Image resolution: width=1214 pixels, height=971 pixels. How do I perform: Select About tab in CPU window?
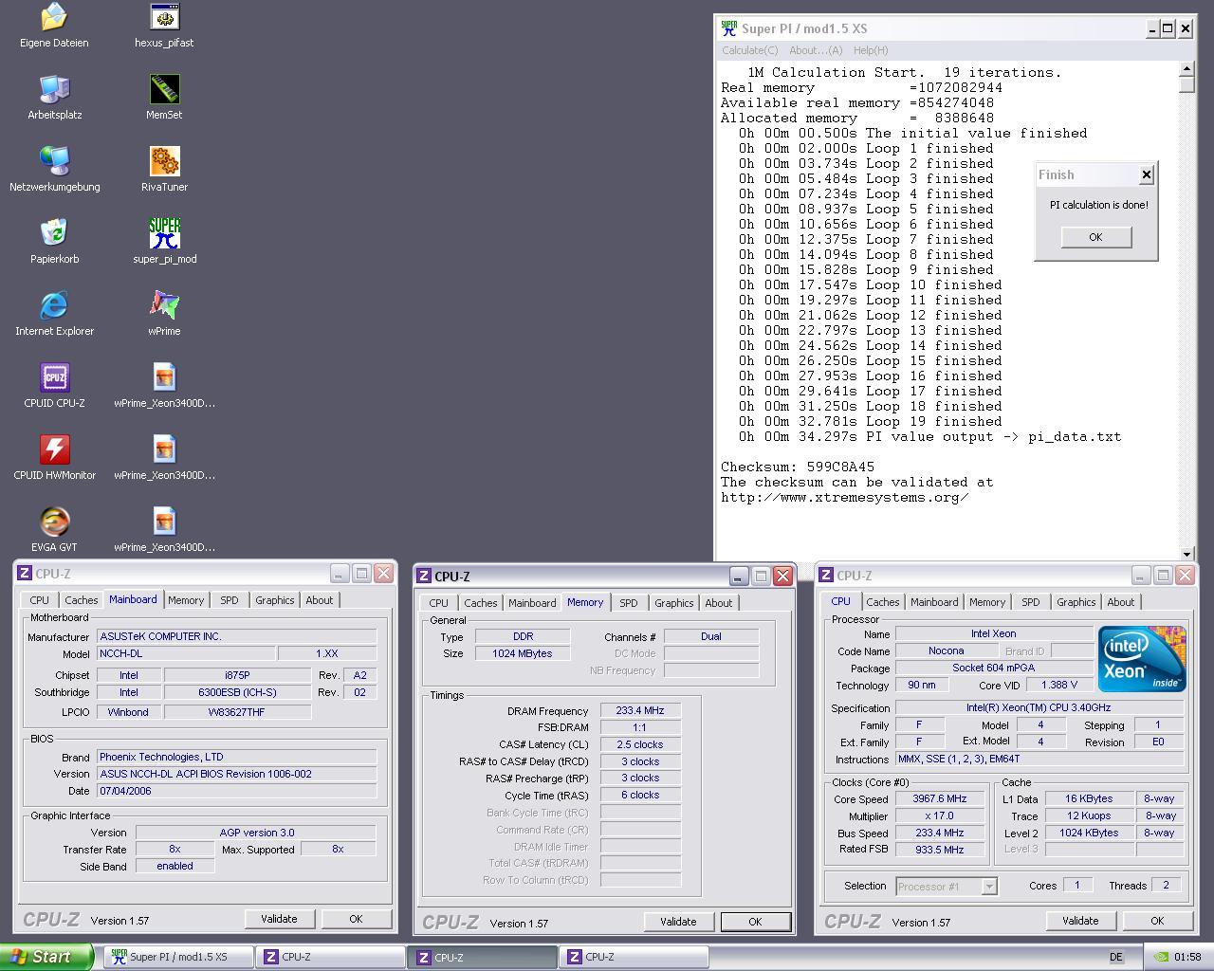1120,602
